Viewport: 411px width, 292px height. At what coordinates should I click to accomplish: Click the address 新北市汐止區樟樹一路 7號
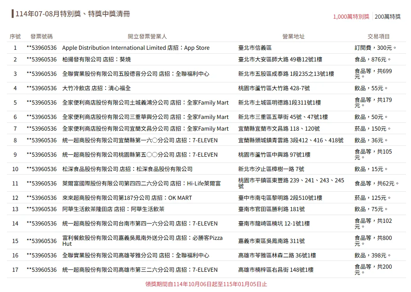(271, 169)
